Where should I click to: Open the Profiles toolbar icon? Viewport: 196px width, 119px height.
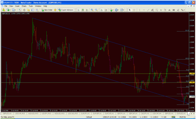(13, 10)
